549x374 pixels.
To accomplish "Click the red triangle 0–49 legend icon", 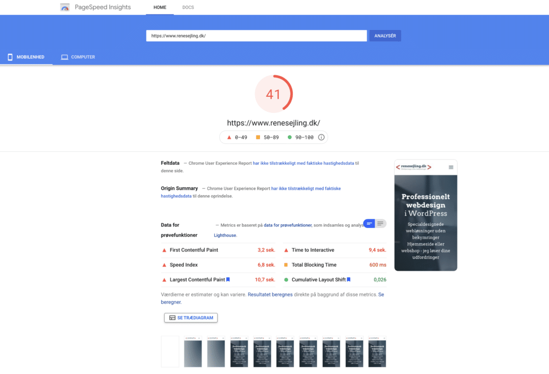I will point(229,138).
